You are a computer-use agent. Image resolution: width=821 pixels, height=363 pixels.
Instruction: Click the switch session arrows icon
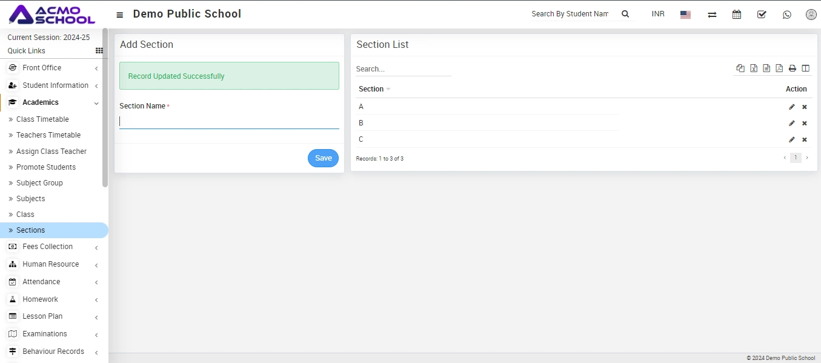pyautogui.click(x=712, y=15)
